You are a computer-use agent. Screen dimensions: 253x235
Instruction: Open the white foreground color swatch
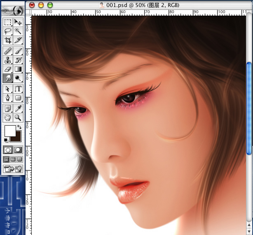tap(9, 130)
